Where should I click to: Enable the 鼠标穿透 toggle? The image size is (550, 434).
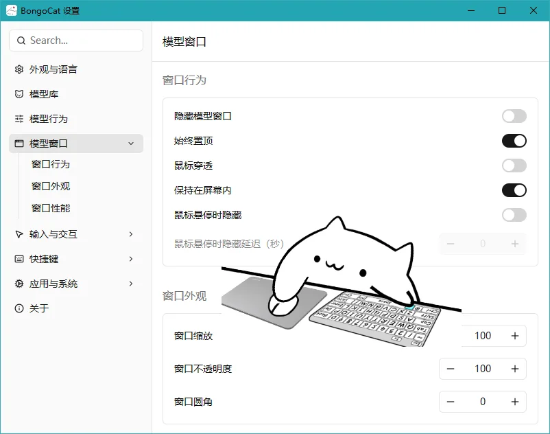pos(514,165)
